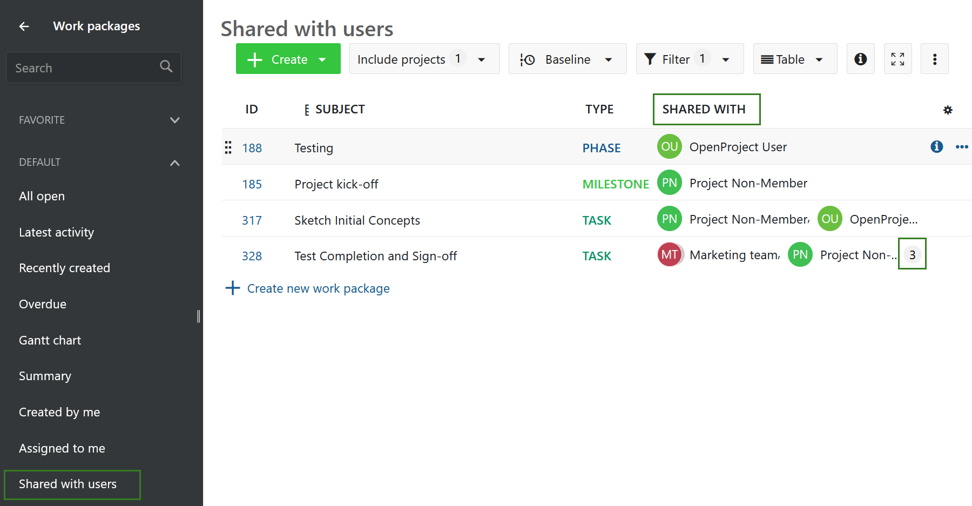Image resolution: width=972 pixels, height=506 pixels.
Task: Open the Include projects dropdown
Action: 424,59
